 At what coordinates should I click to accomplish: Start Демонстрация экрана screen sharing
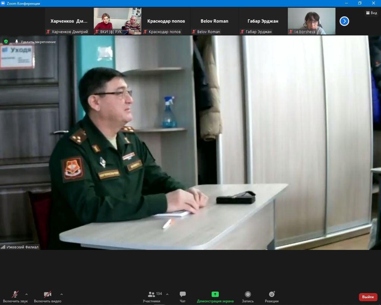click(215, 297)
